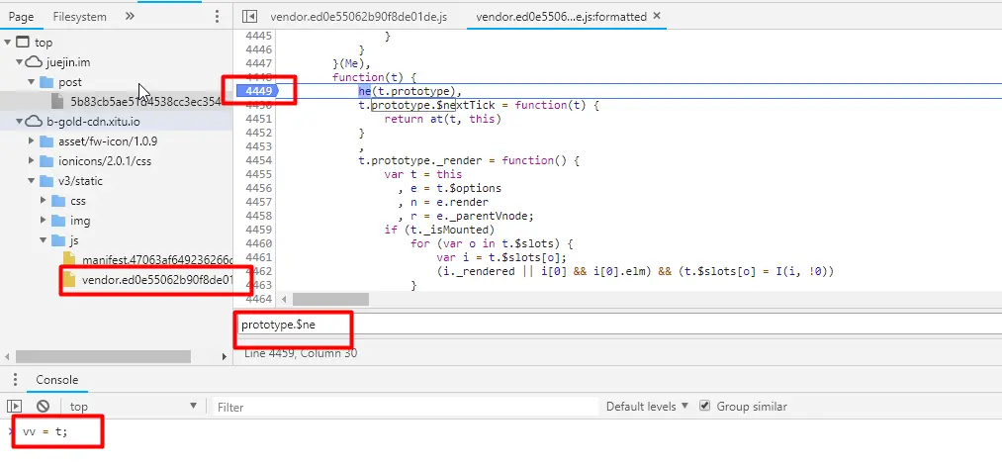Click the js folder icon
This screenshot has width=1002, height=467.
(x=58, y=240)
